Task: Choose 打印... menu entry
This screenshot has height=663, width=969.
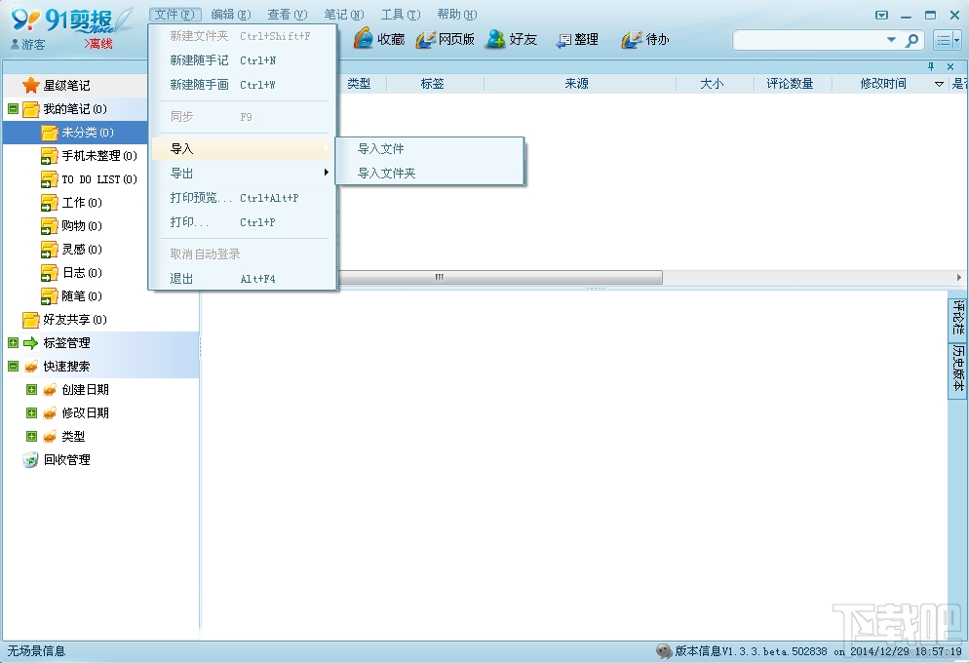Action: click(243, 222)
